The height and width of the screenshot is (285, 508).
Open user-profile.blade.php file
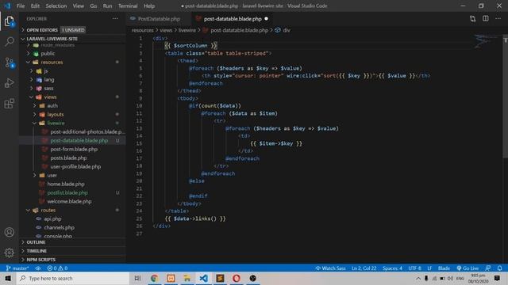click(x=75, y=167)
